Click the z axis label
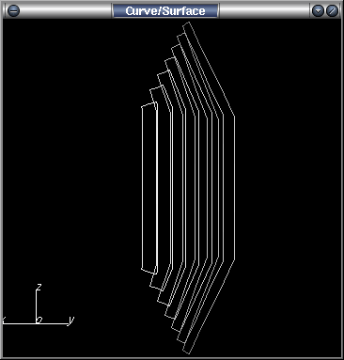344x360 pixels. 39,287
